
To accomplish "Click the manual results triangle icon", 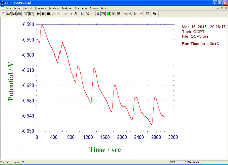I will click(x=93, y=14).
